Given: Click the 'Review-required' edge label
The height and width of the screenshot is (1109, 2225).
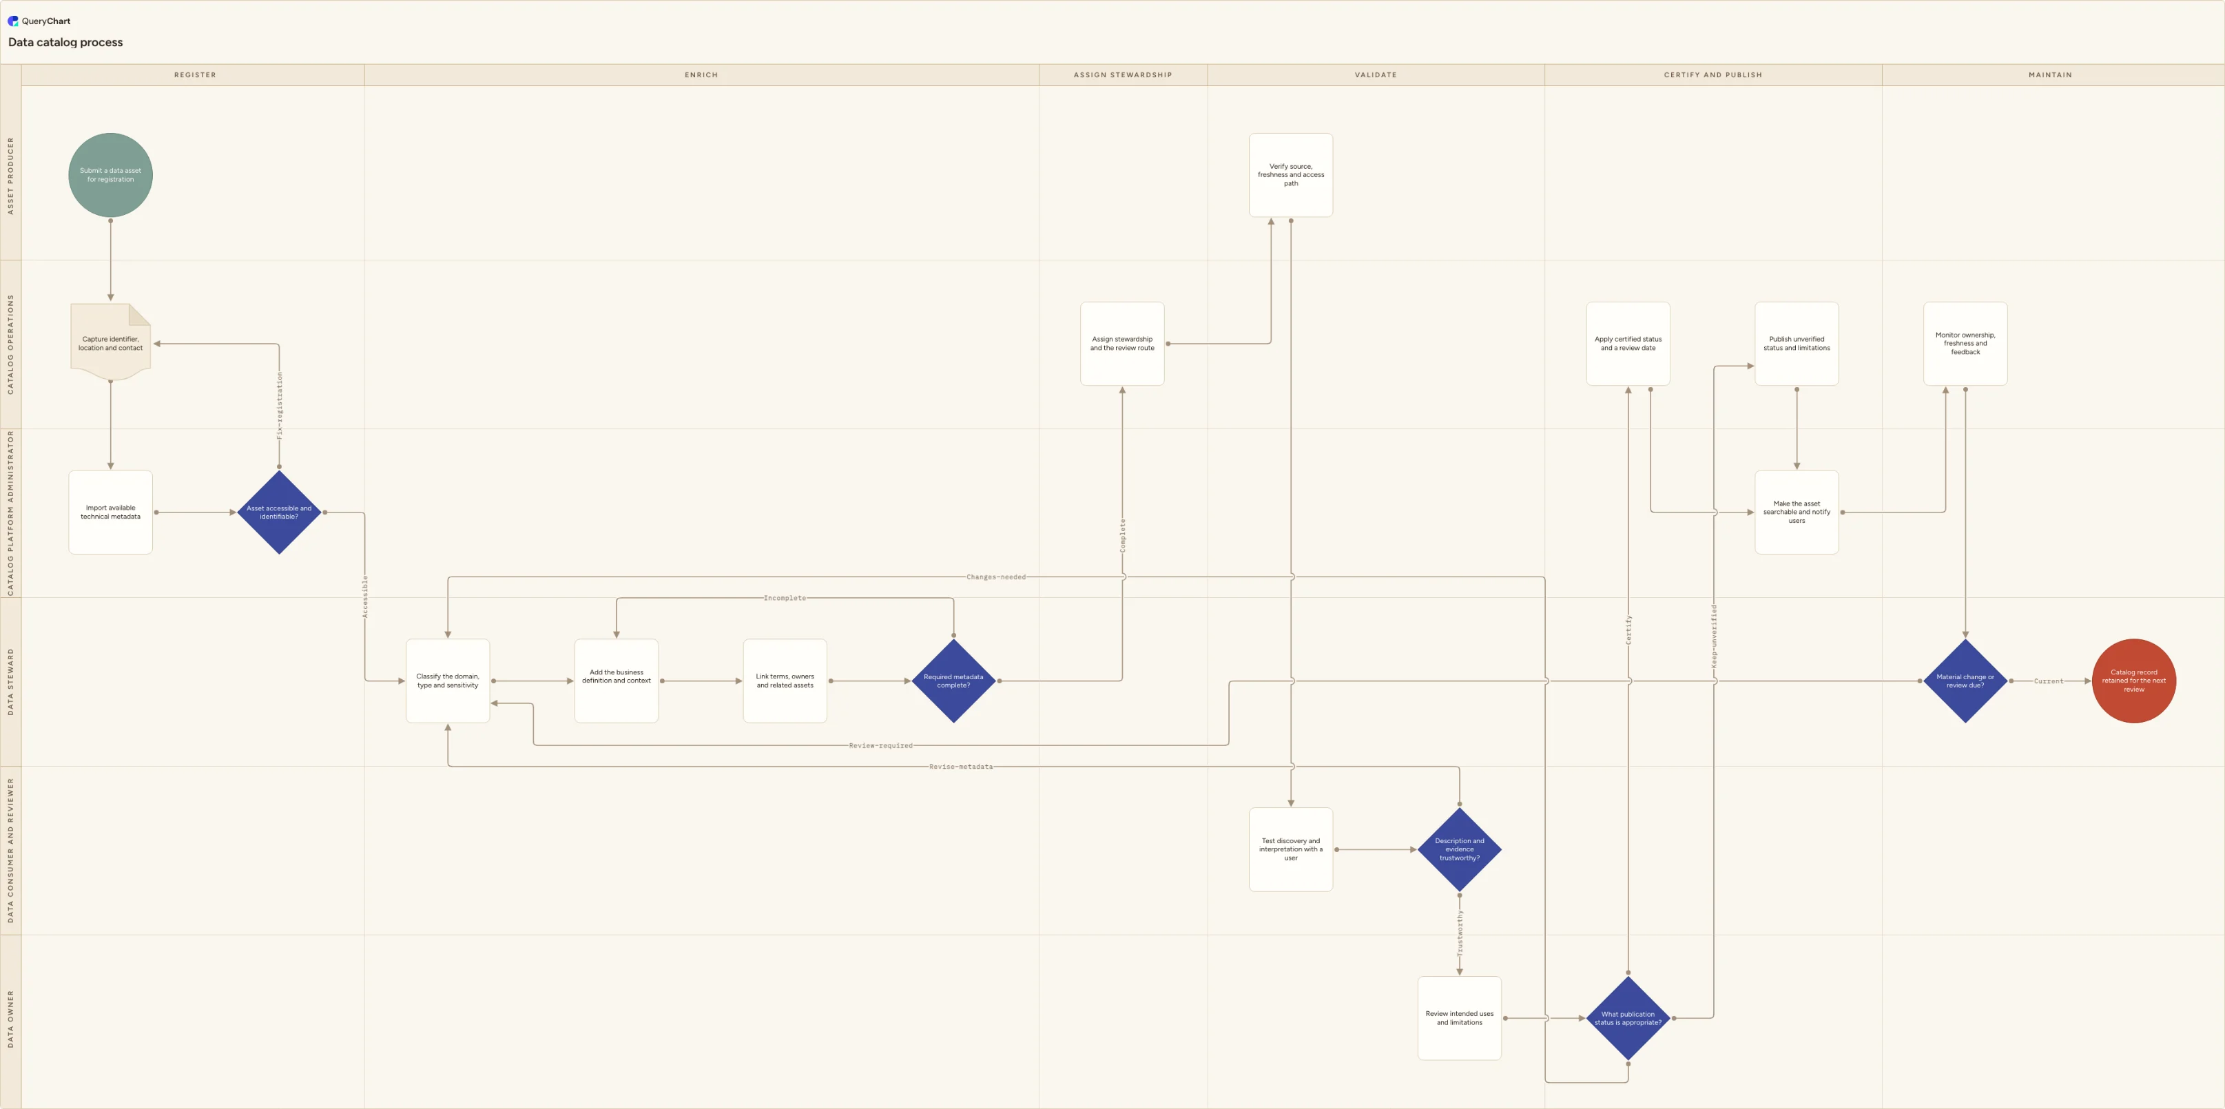Looking at the screenshot, I should tap(880, 745).
